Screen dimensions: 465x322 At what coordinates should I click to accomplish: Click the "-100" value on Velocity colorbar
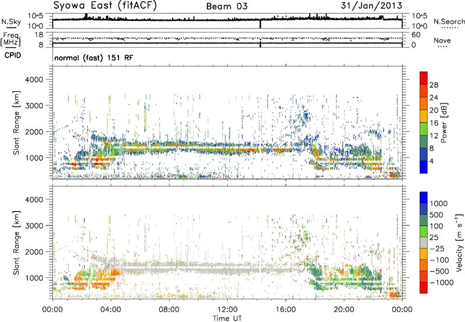[x=439, y=260]
